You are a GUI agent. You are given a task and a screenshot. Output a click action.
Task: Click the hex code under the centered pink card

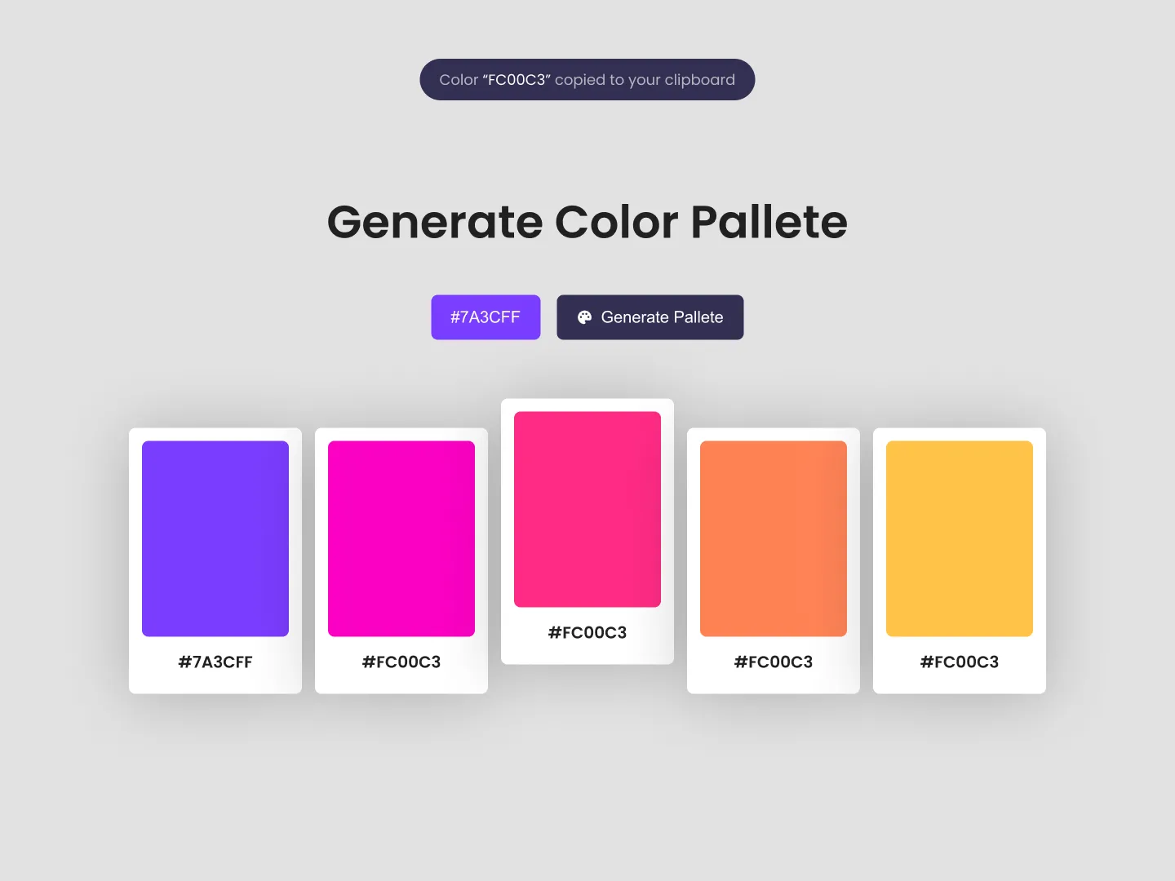click(x=587, y=632)
